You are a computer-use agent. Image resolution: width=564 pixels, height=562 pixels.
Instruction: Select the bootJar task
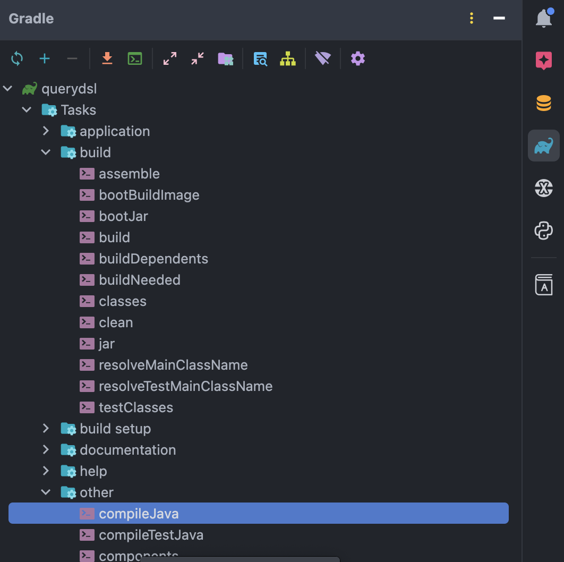tap(123, 216)
